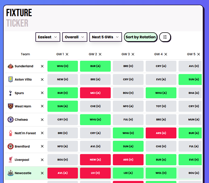
Task: Click the Team column header
Action: 25,54
